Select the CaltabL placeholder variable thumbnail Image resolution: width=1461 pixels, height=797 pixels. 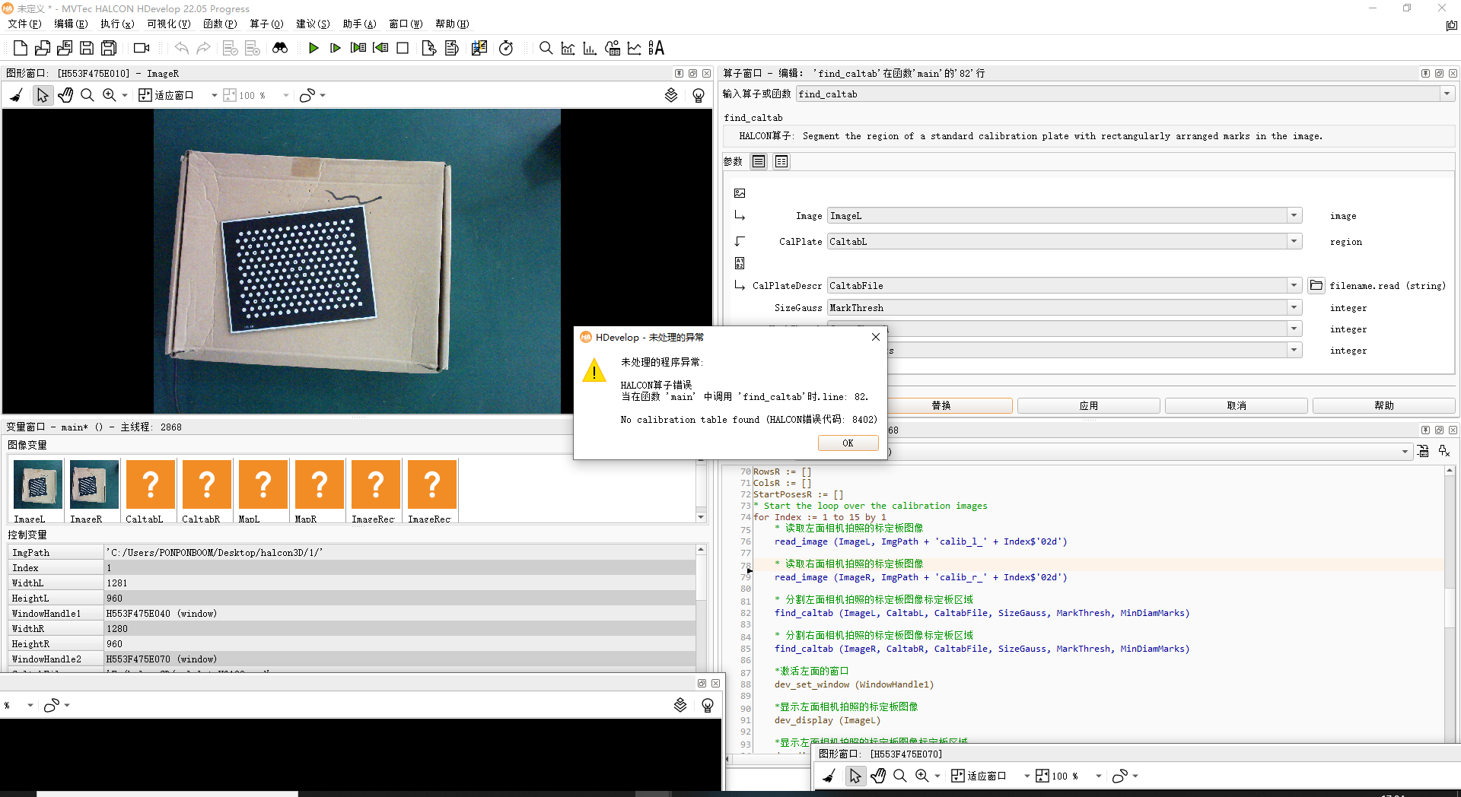pos(150,484)
